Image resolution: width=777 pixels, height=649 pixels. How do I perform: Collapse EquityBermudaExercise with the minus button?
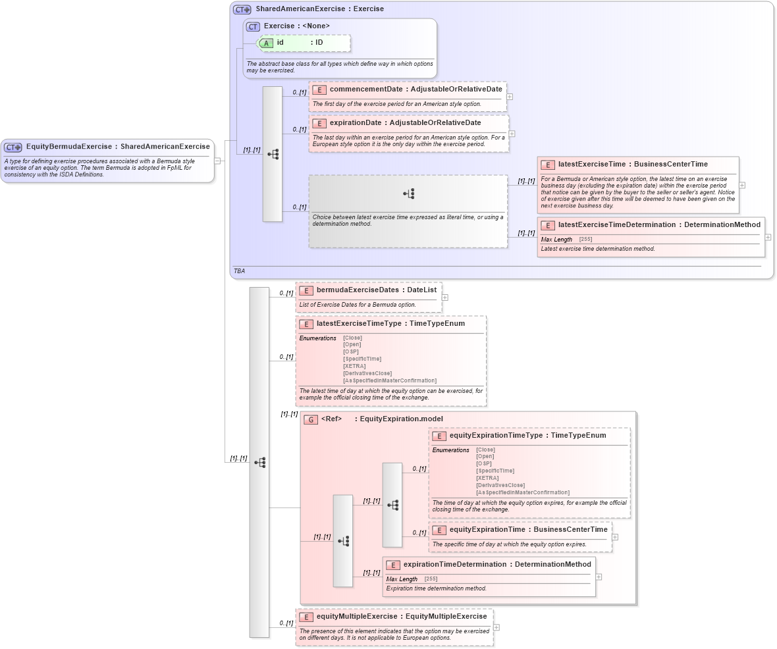(216, 159)
